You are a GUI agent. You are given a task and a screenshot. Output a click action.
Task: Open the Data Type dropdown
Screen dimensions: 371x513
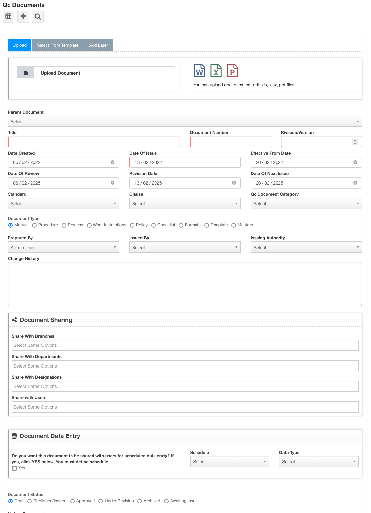click(319, 461)
